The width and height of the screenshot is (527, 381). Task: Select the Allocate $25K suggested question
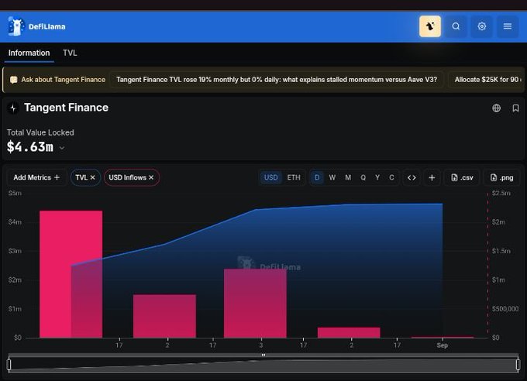pyautogui.click(x=486, y=80)
